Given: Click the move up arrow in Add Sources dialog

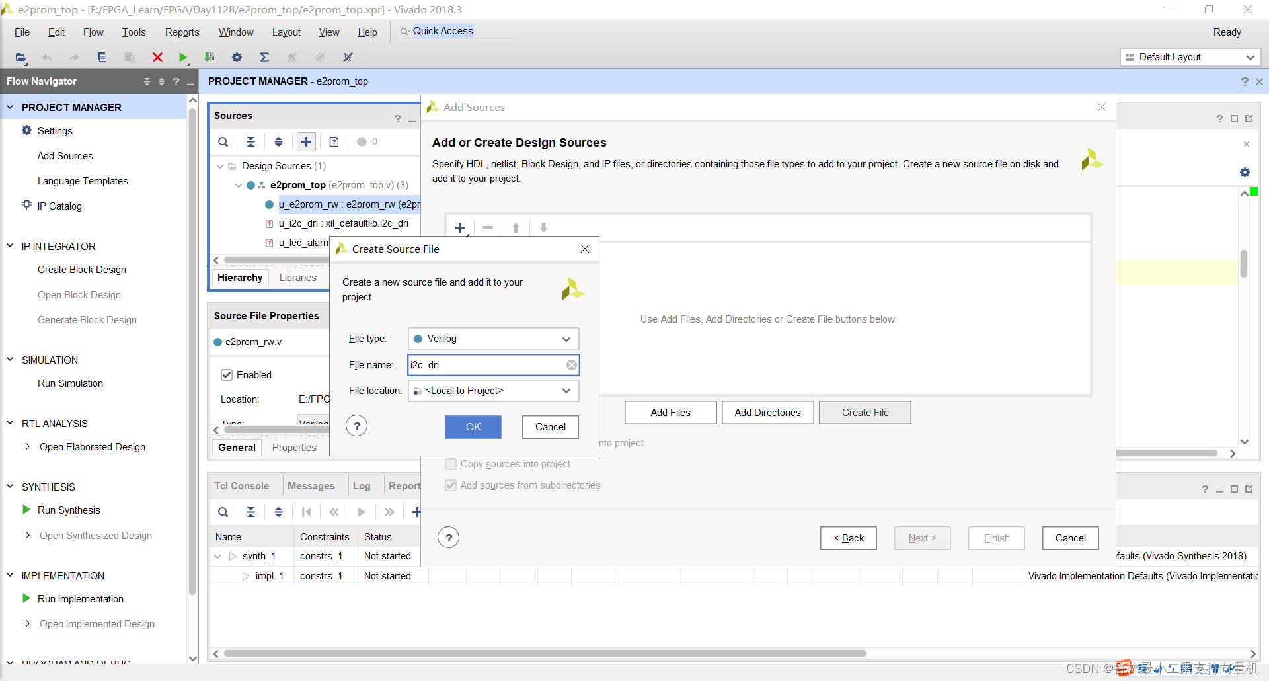Looking at the screenshot, I should (x=516, y=228).
